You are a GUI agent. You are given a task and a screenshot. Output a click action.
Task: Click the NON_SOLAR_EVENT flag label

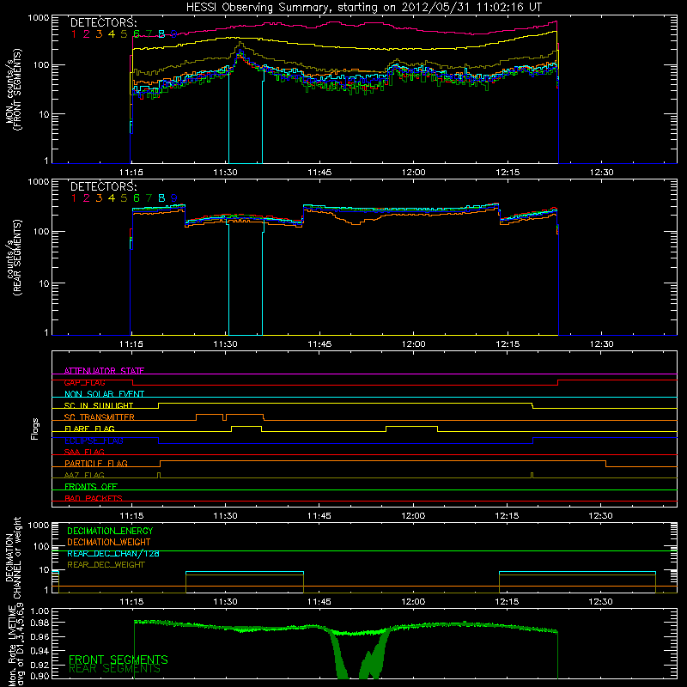[x=104, y=394]
